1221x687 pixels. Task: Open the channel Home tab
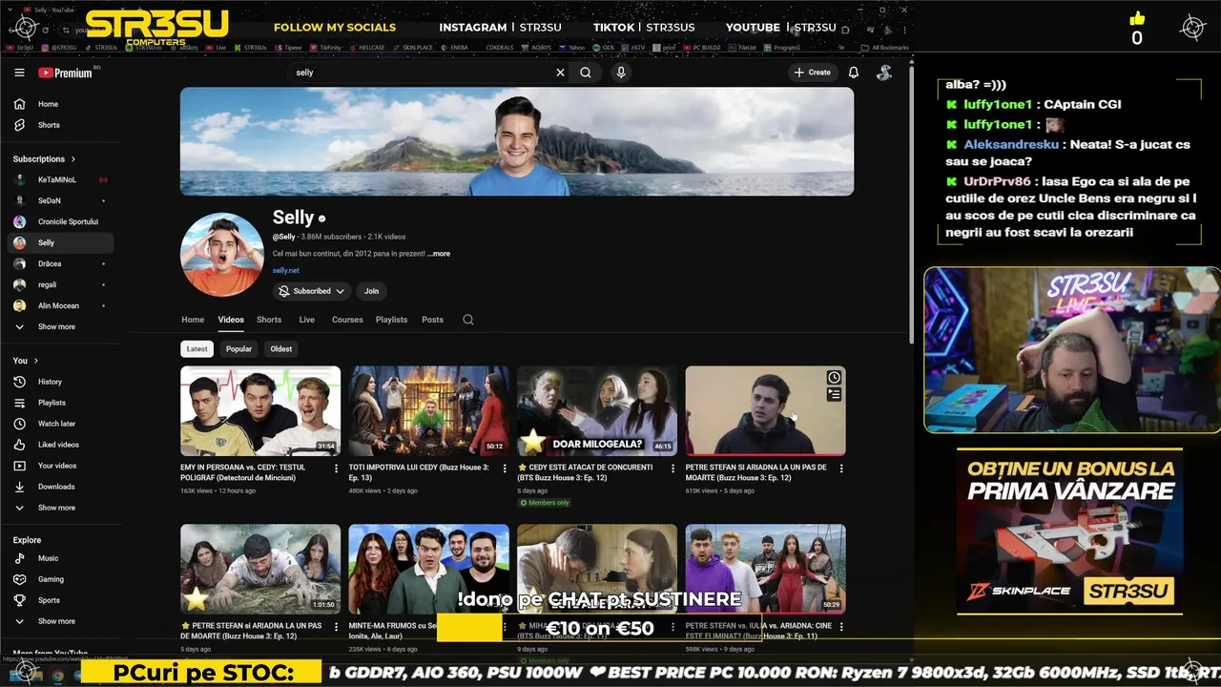193,320
